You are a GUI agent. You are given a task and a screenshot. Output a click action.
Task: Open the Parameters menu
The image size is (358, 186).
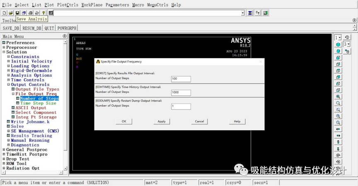(117, 5)
